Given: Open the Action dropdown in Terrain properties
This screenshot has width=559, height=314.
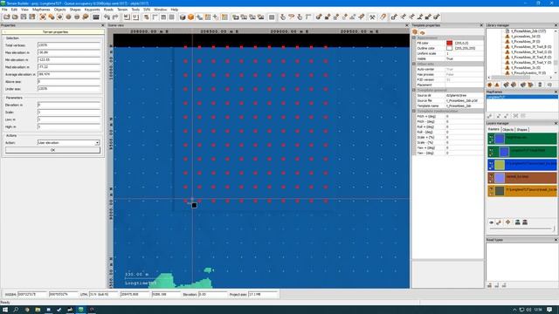Looking at the screenshot, I should pyautogui.click(x=97, y=143).
